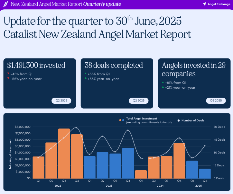This screenshot has width=233, height=194.
Task: Click green up arrow beside +58% from Q1
Action: tap(86, 74)
